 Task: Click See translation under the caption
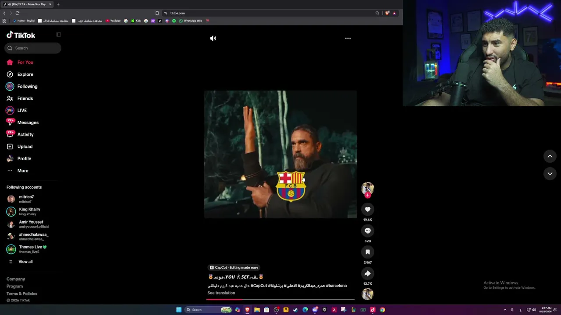pos(221,293)
